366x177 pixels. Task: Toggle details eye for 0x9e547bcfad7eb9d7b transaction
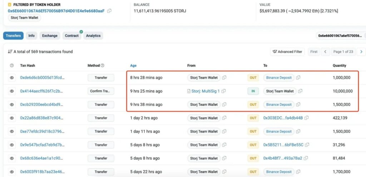[x=12, y=145]
